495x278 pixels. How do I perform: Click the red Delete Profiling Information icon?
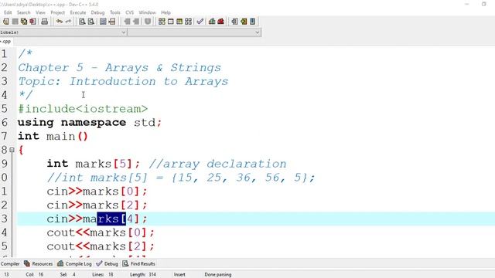point(220,22)
